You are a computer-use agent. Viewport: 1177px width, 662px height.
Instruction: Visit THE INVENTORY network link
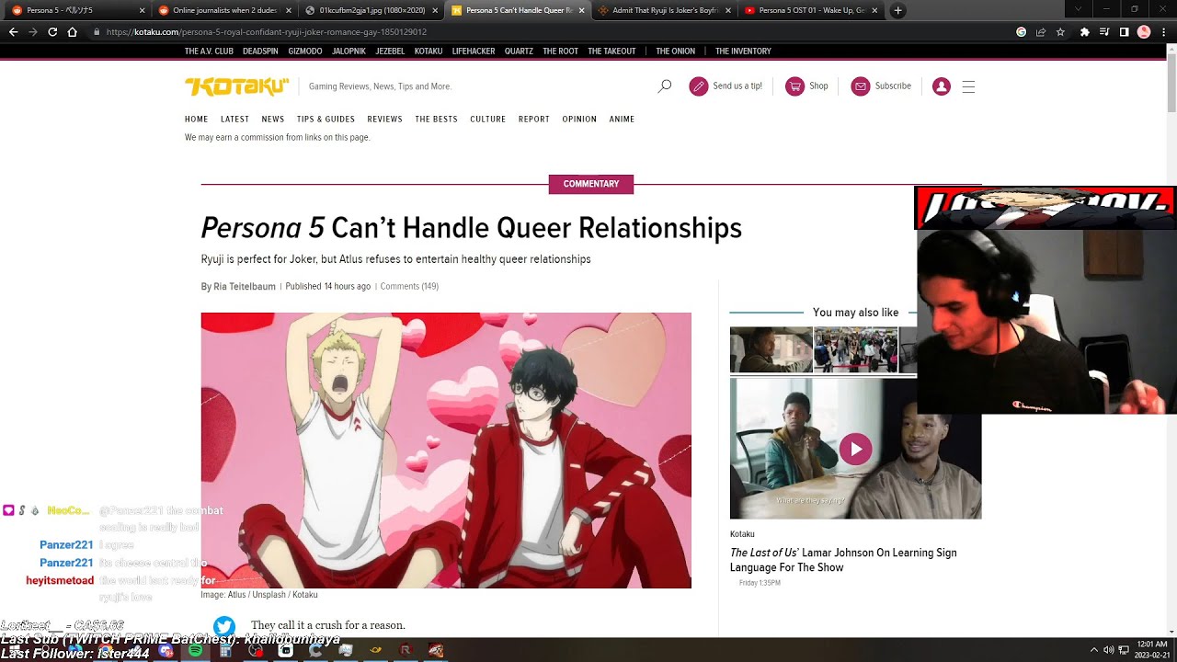(x=743, y=51)
